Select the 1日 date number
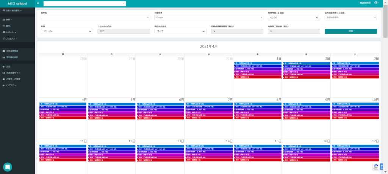Viewport: 388px width, 174px height. 278,59
